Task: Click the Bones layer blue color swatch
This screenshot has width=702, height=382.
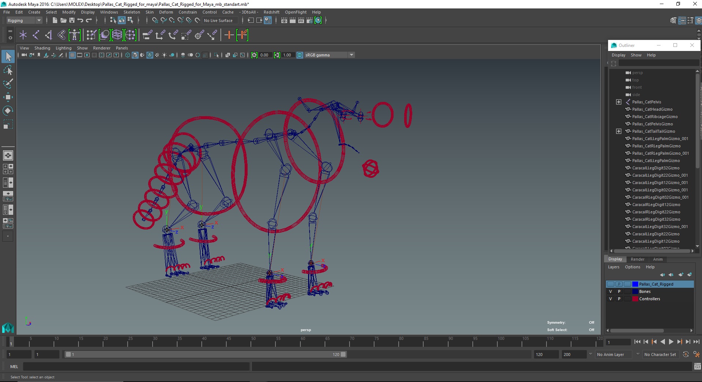Action: pos(635,292)
